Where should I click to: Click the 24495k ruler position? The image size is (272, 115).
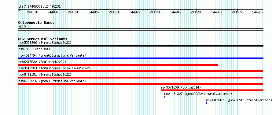pos(196,12)
